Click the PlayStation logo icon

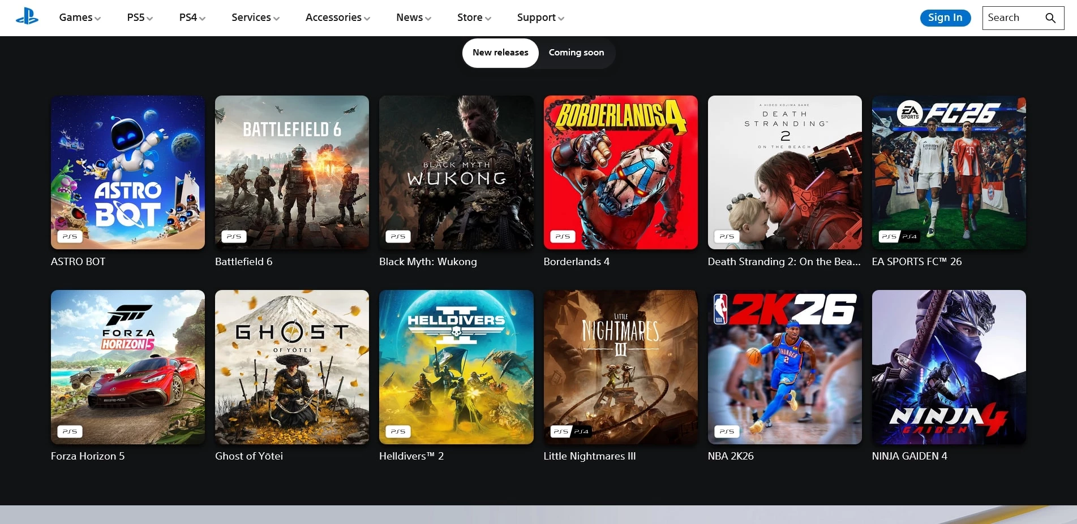coord(27,18)
